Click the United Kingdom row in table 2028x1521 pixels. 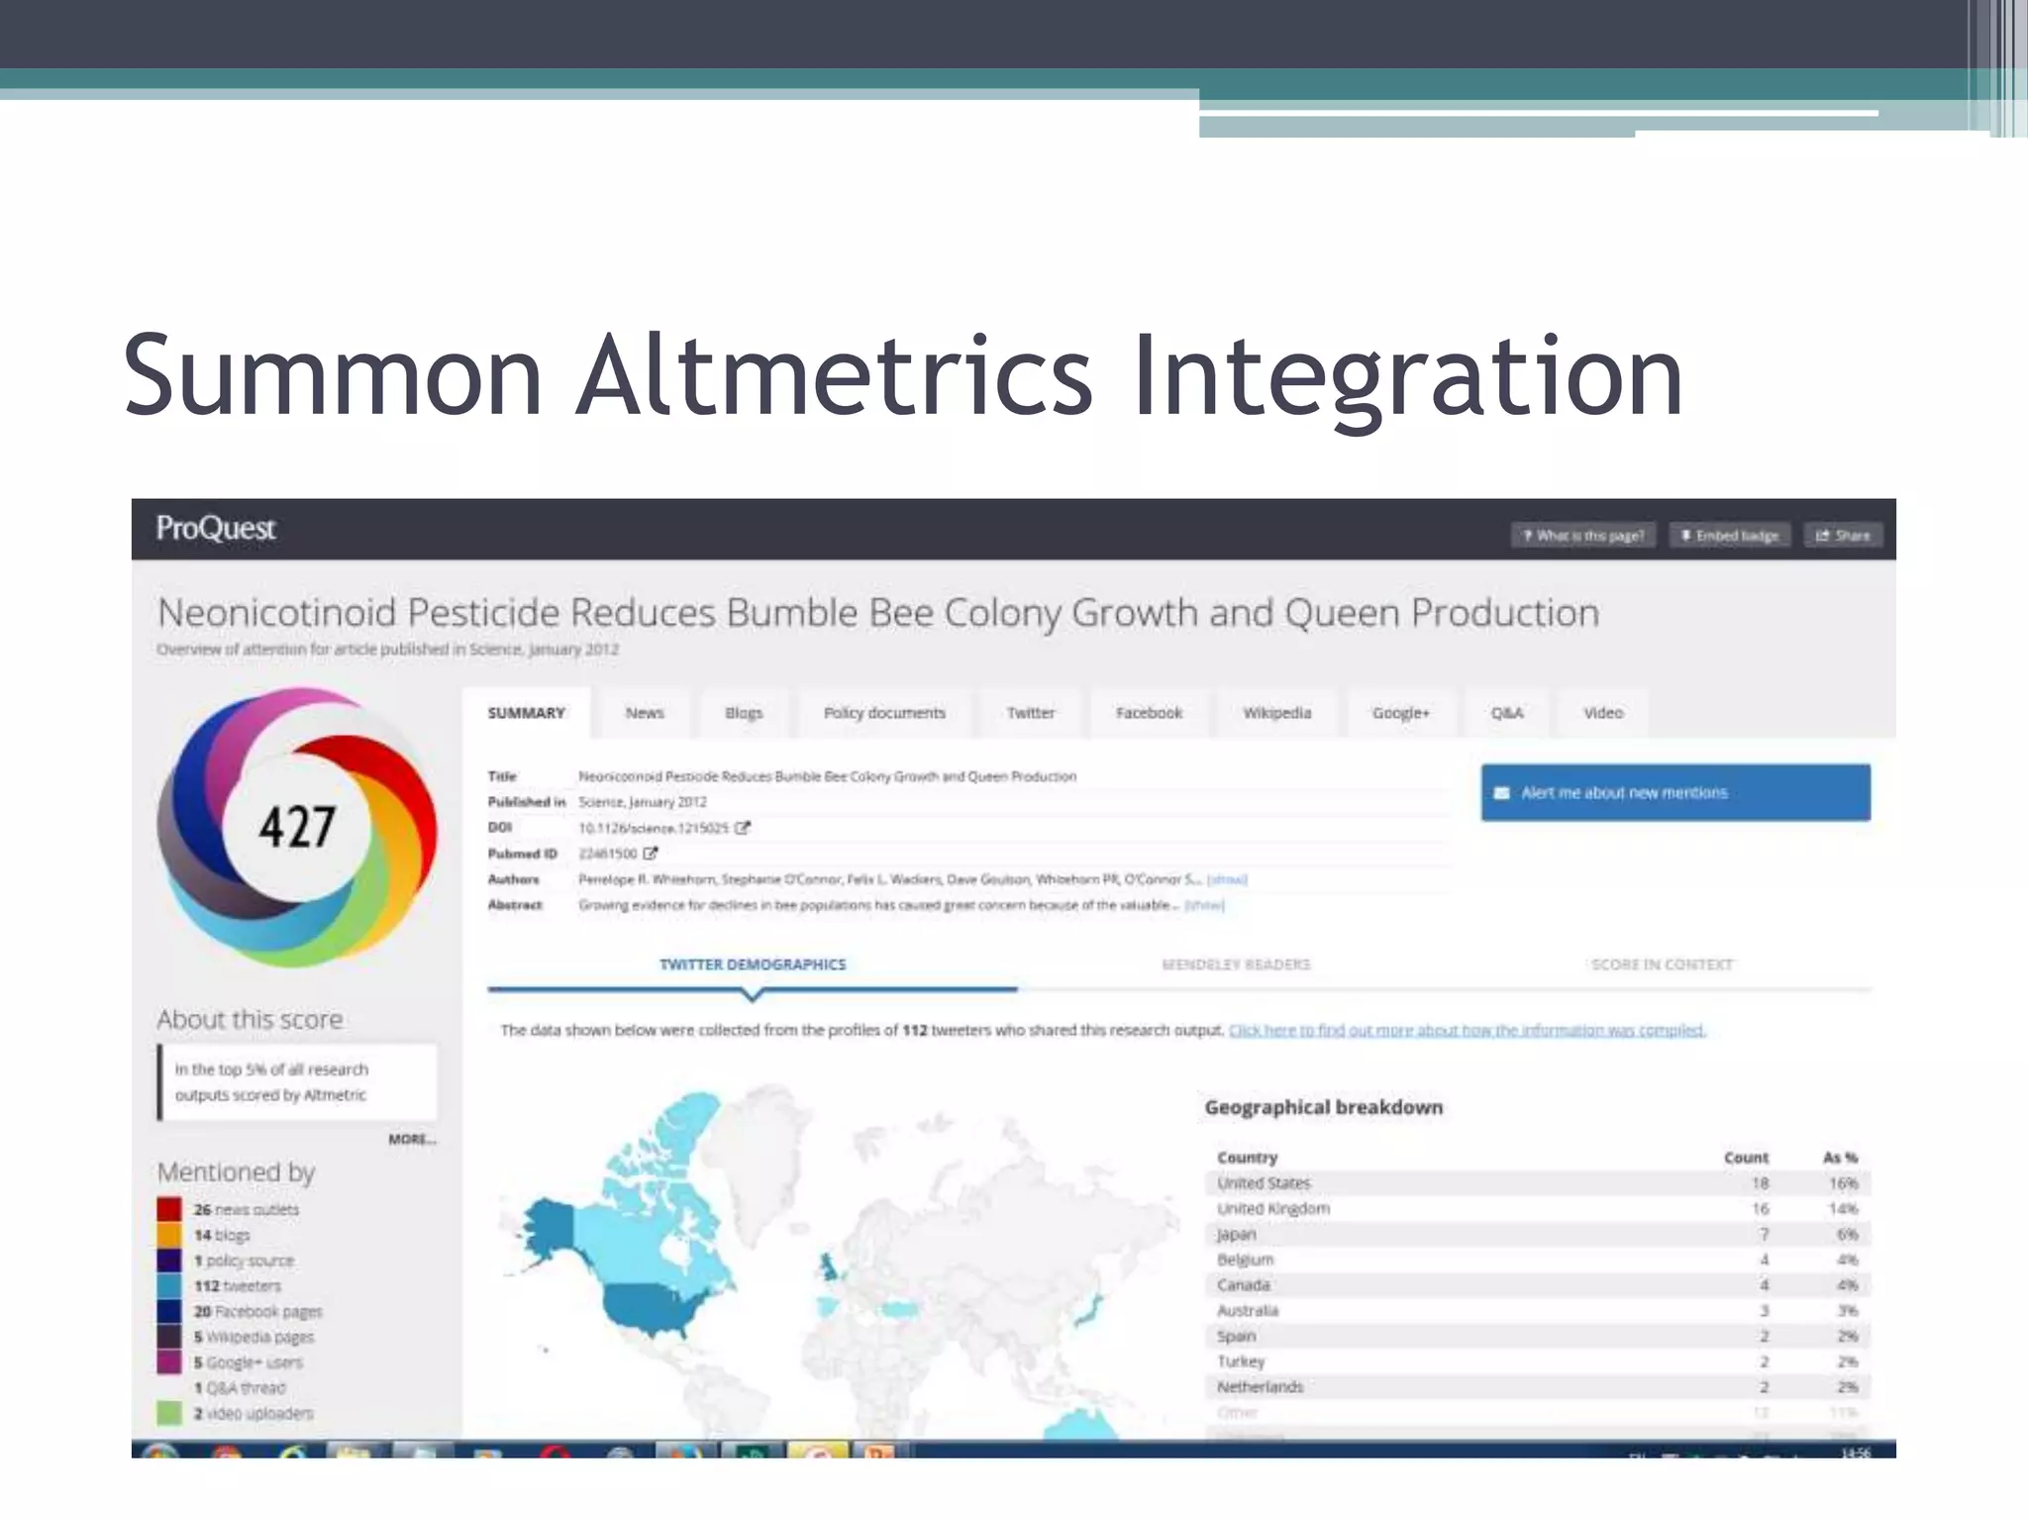click(1538, 1209)
